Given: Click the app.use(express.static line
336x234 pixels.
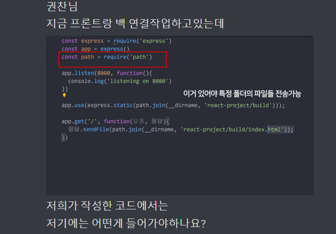Looking at the screenshot, I should 173,105.
